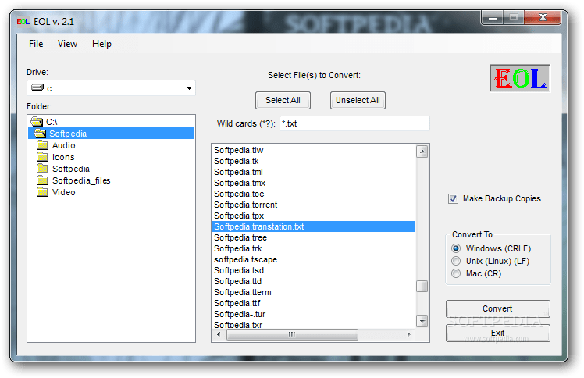Select Windows (CRLF) conversion option
The width and height of the screenshot is (584, 378).
456,248
